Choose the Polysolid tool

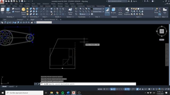[16, 9]
